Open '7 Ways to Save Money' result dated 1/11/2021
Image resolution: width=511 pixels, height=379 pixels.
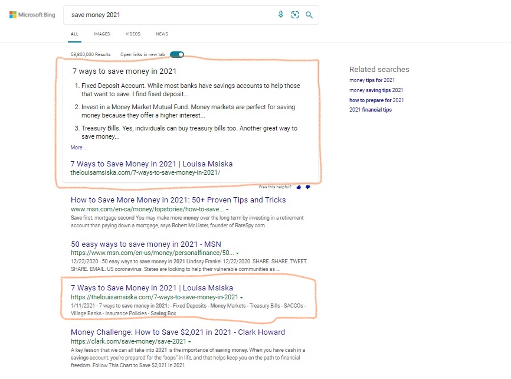pyautogui.click(x=152, y=288)
